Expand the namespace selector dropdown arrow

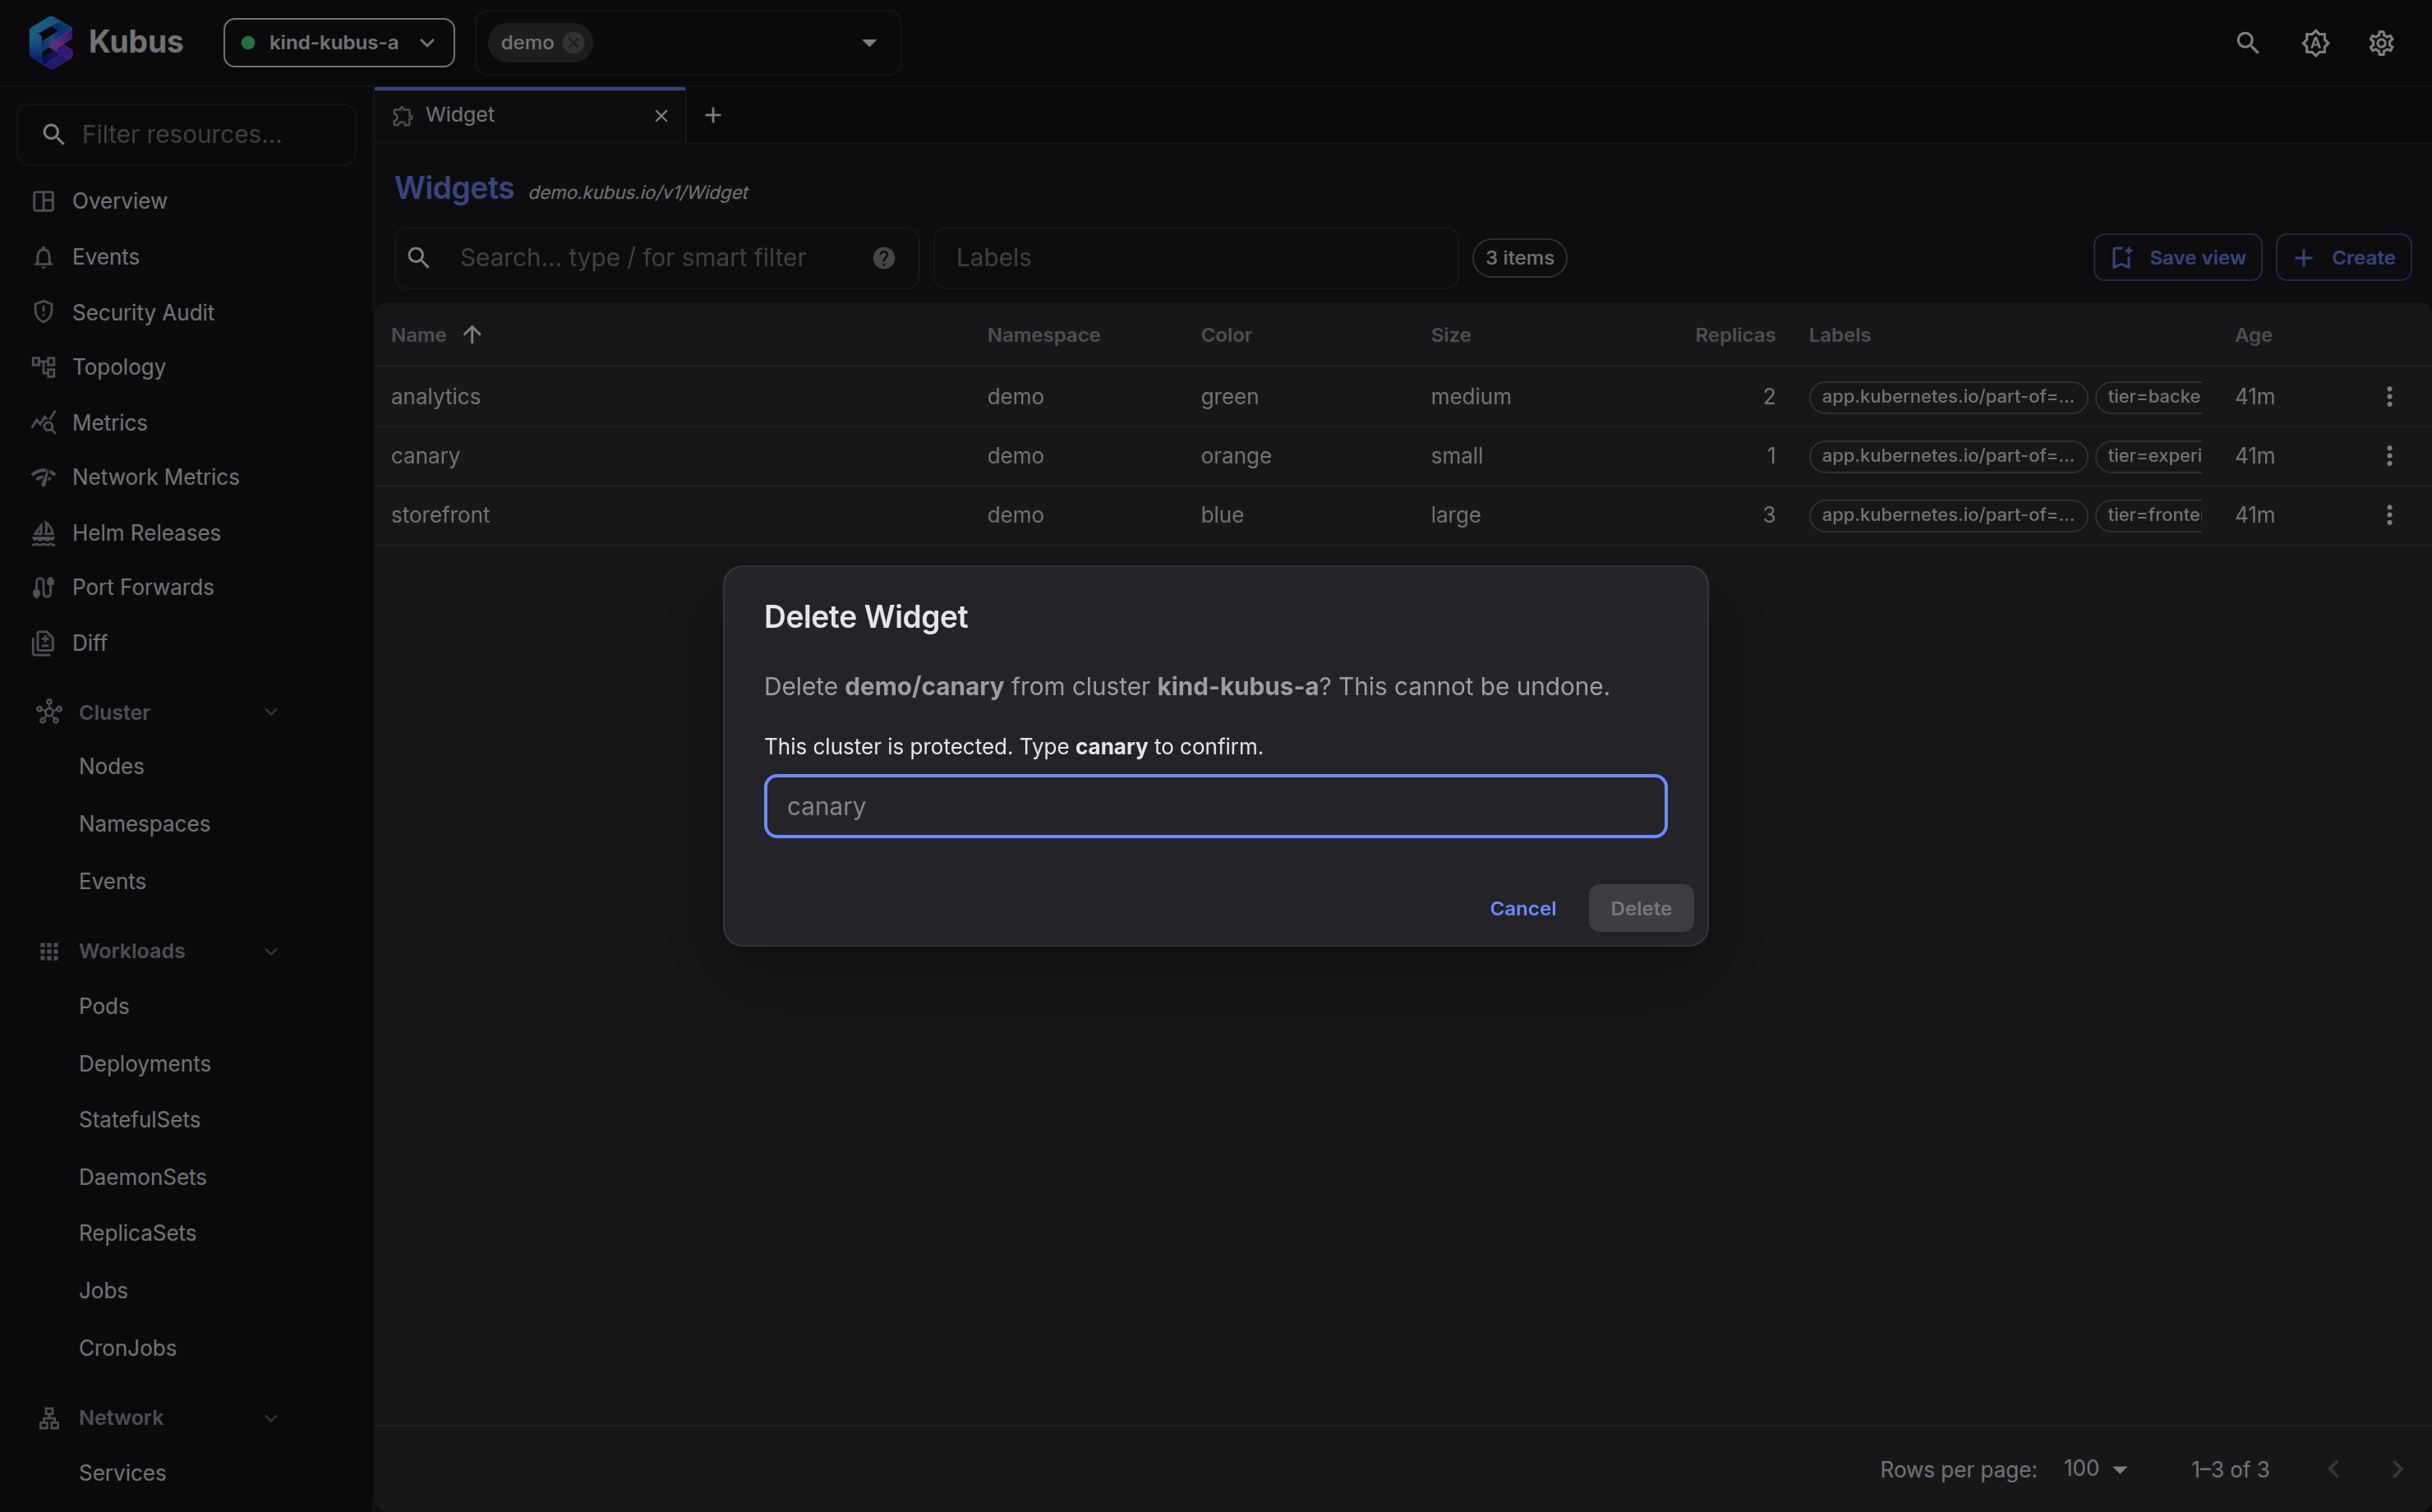coord(868,43)
